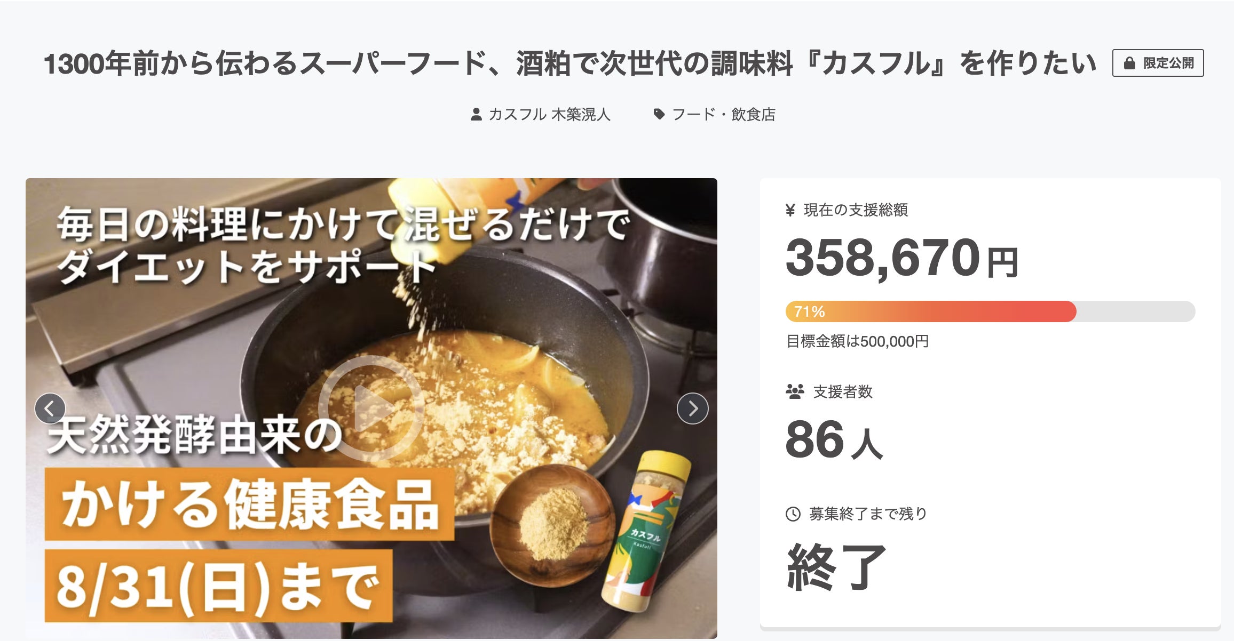Click the 終了 campaign status text
The image size is (1234, 641).
click(836, 567)
